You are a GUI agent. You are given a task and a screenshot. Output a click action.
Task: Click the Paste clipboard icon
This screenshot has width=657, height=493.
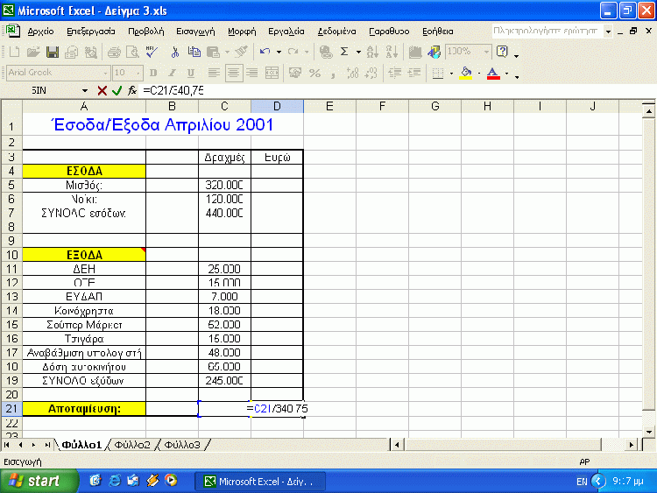coord(213,52)
